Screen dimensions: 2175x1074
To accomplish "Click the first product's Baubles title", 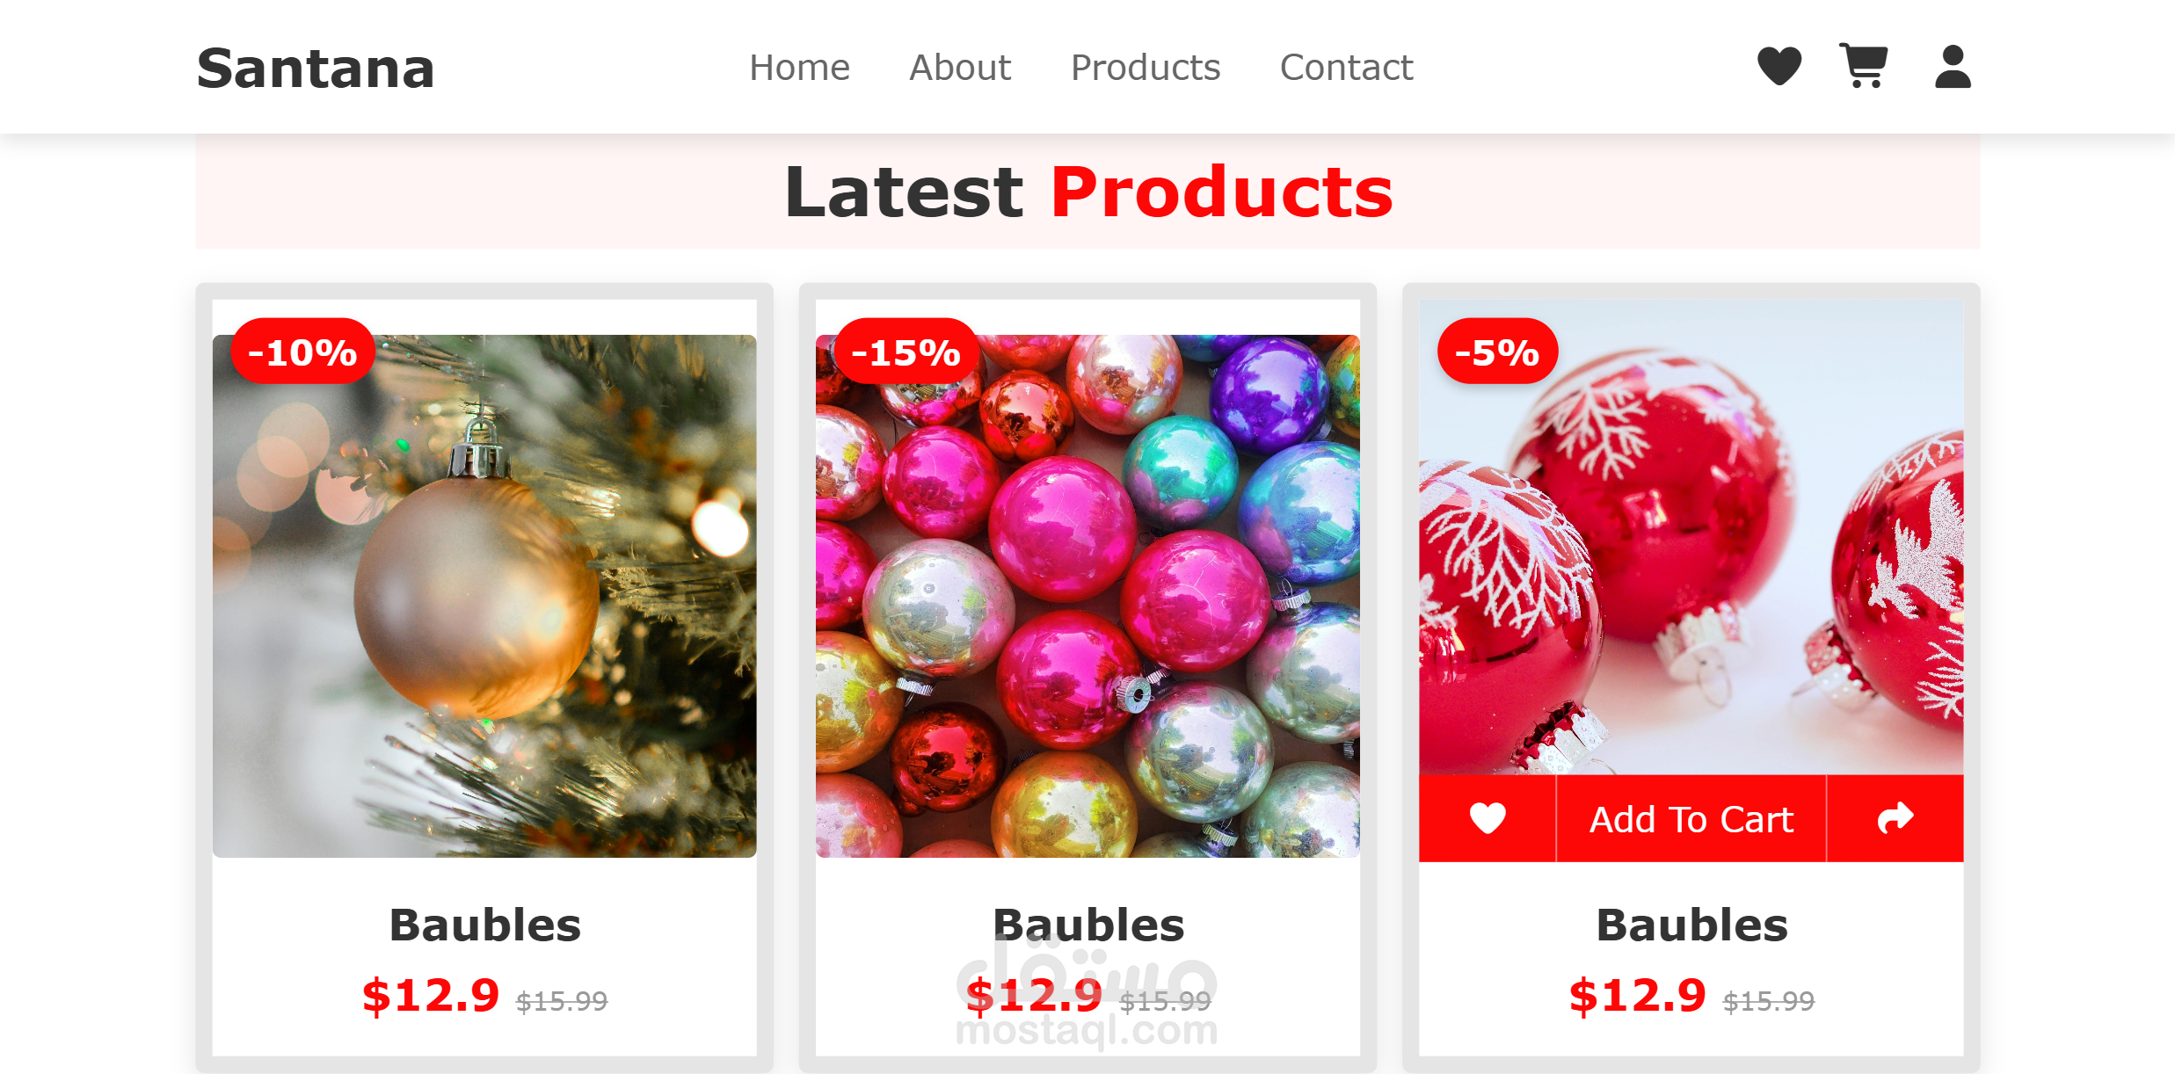I will (x=484, y=925).
